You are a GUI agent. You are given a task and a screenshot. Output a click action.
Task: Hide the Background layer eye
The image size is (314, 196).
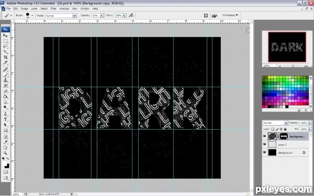[265, 153]
